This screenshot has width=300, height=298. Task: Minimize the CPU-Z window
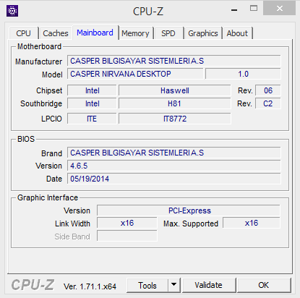(234, 9)
